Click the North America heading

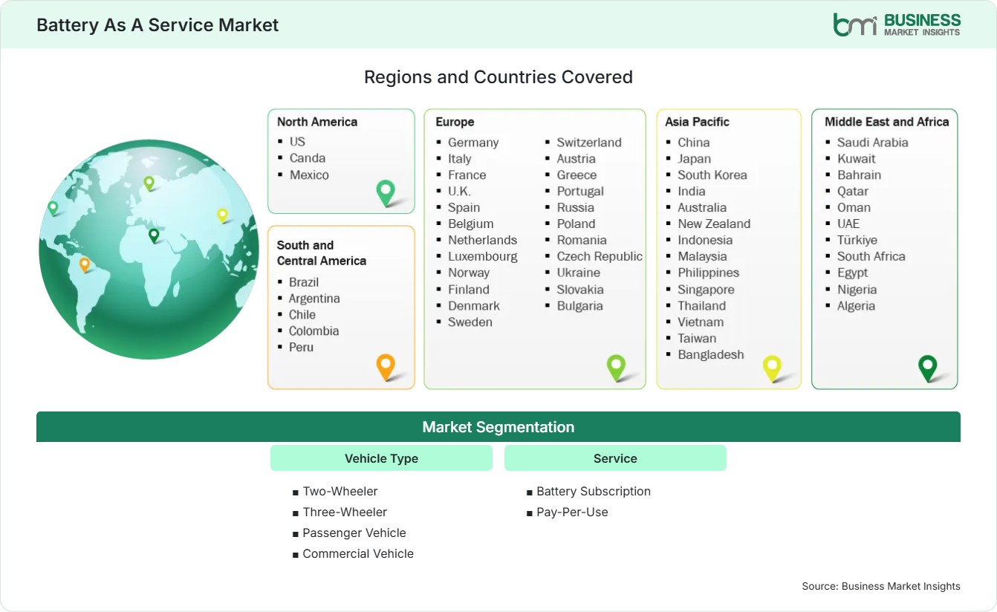(317, 122)
